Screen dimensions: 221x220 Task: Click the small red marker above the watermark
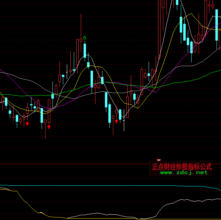click(x=159, y=160)
